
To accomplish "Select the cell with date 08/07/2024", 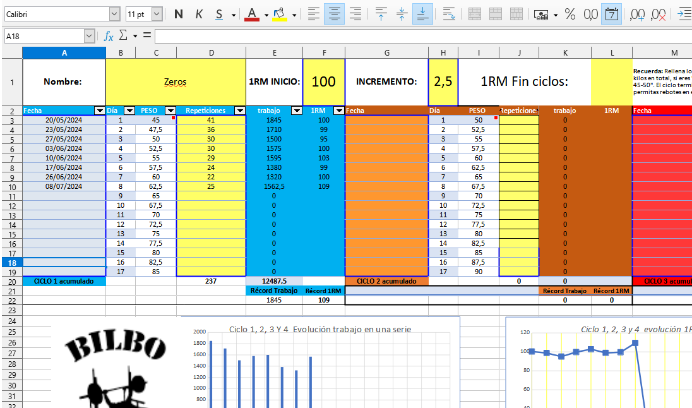I will pyautogui.click(x=64, y=186).
